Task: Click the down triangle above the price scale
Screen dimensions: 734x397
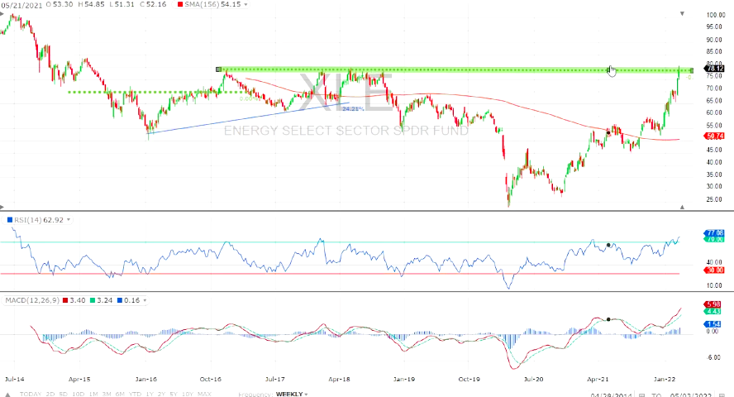Action: pos(682,13)
